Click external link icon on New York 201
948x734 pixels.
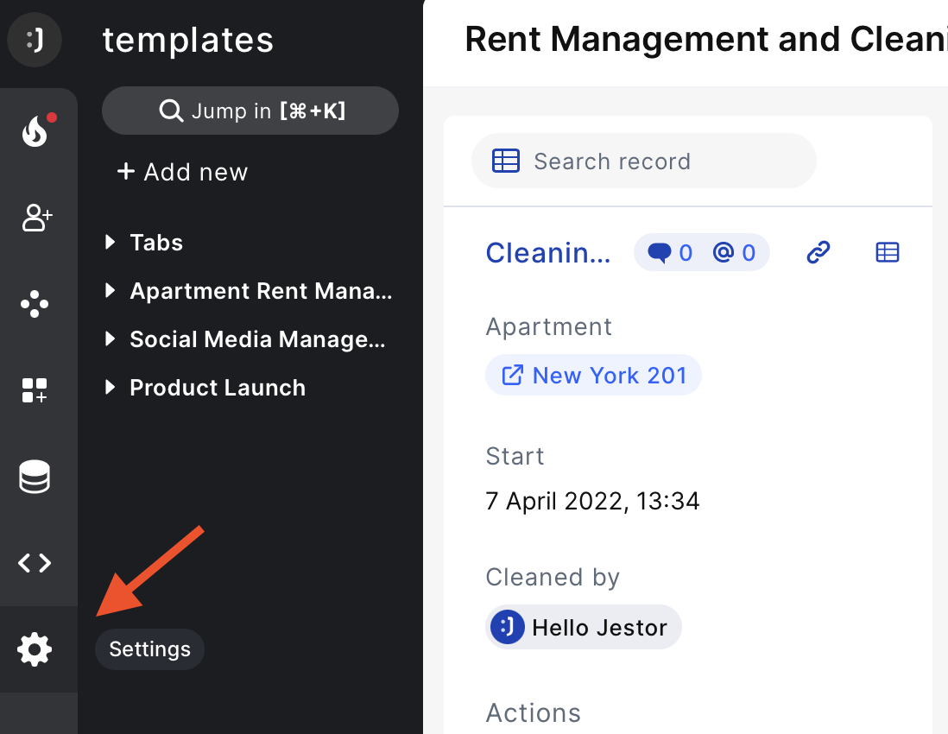513,375
